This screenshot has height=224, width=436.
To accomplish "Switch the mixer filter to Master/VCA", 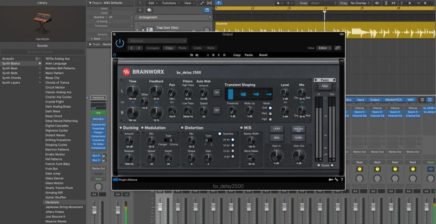I will coord(393,100).
